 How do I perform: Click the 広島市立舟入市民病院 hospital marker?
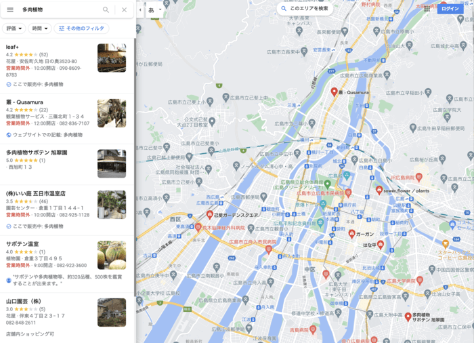tap(268, 249)
